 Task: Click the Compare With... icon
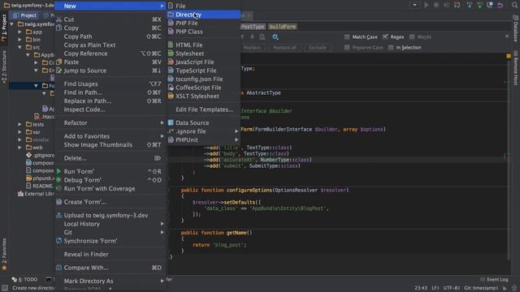click(x=59, y=268)
